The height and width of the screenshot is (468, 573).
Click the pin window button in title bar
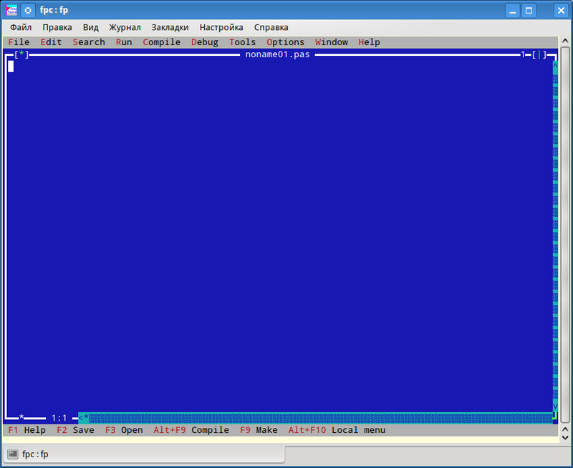coord(28,10)
